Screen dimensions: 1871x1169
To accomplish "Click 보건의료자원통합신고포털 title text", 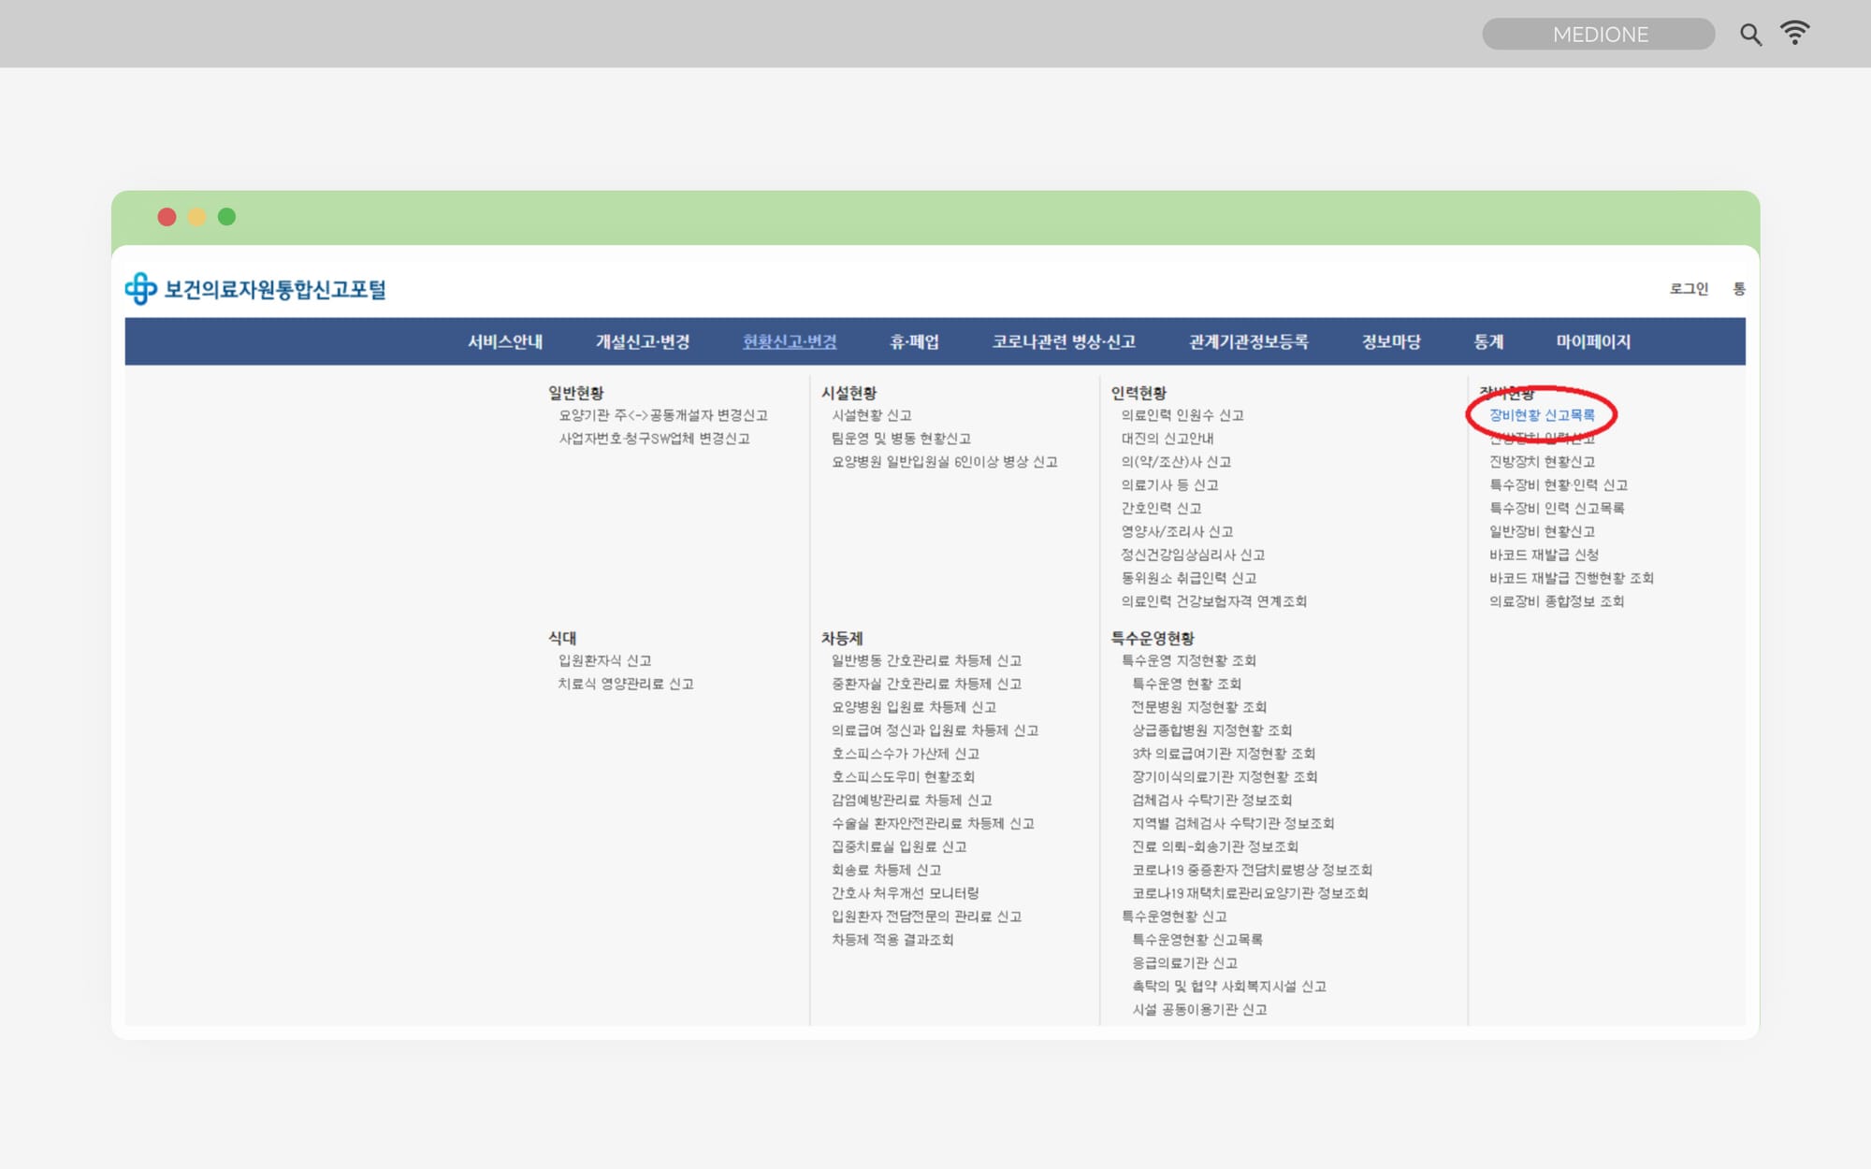I will click(275, 289).
